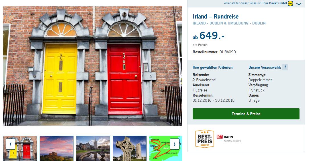Click the IRLAND breadcrumb link

click(199, 23)
